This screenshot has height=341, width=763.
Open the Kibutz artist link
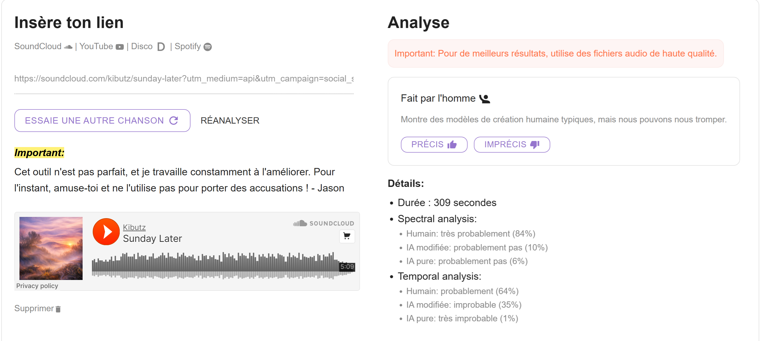[134, 227]
